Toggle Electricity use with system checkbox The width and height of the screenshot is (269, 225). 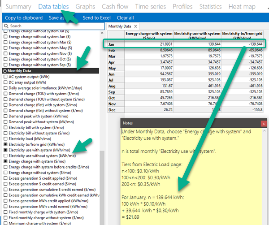tap(5, 150)
